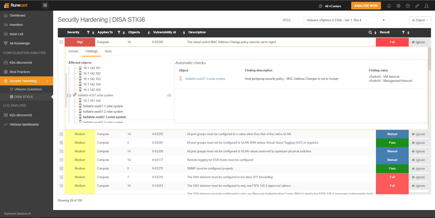Expand the V-63275 row

pos(61,169)
